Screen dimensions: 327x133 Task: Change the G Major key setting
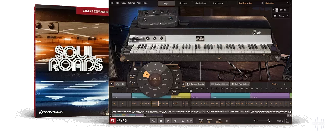219,122
